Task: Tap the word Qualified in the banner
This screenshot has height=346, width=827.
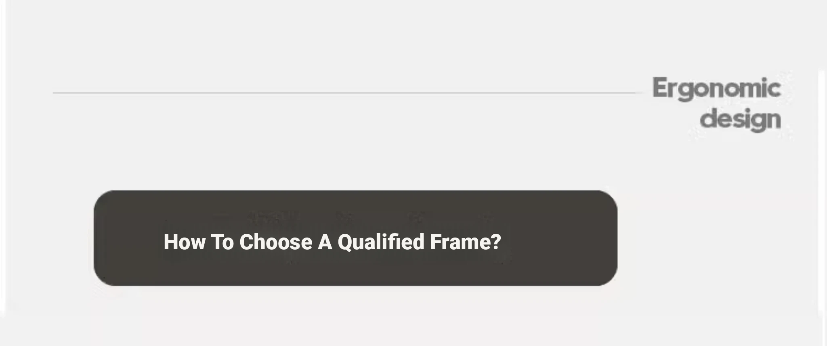Action: click(381, 242)
